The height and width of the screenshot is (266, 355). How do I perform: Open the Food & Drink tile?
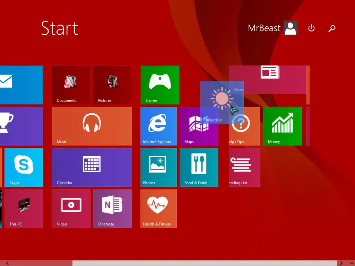[x=199, y=167]
